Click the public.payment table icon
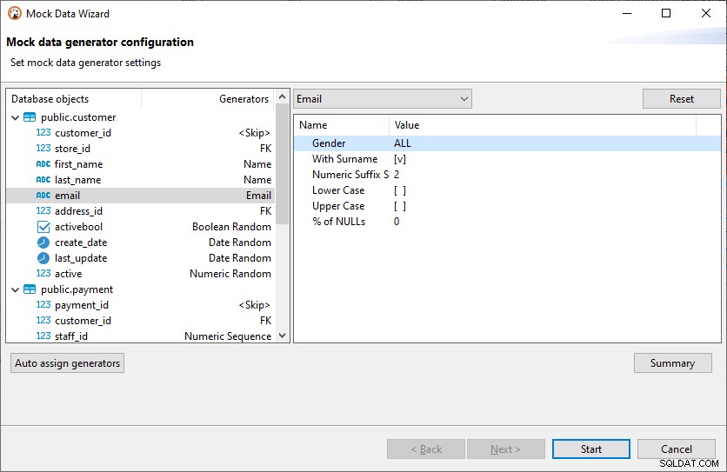 coord(30,289)
